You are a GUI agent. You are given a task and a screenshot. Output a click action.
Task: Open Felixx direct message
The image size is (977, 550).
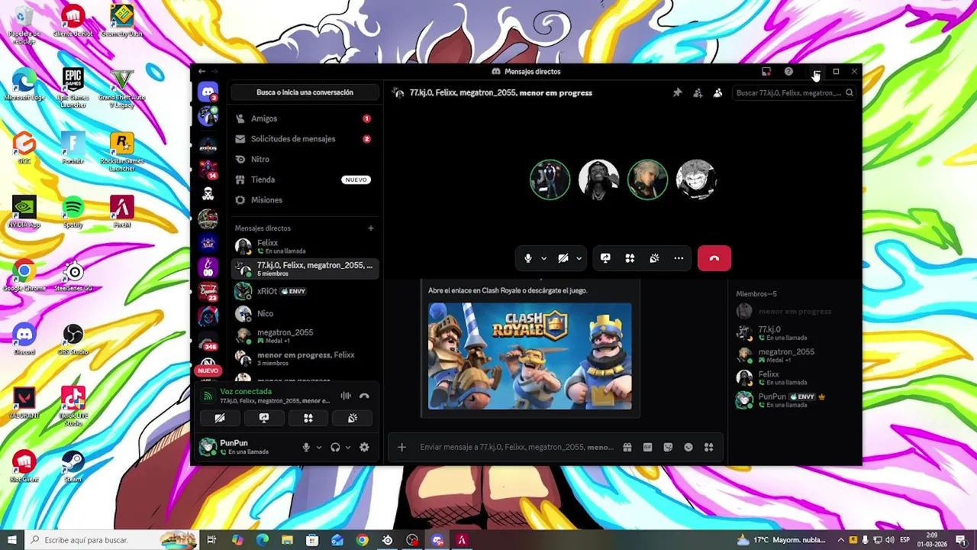(304, 246)
